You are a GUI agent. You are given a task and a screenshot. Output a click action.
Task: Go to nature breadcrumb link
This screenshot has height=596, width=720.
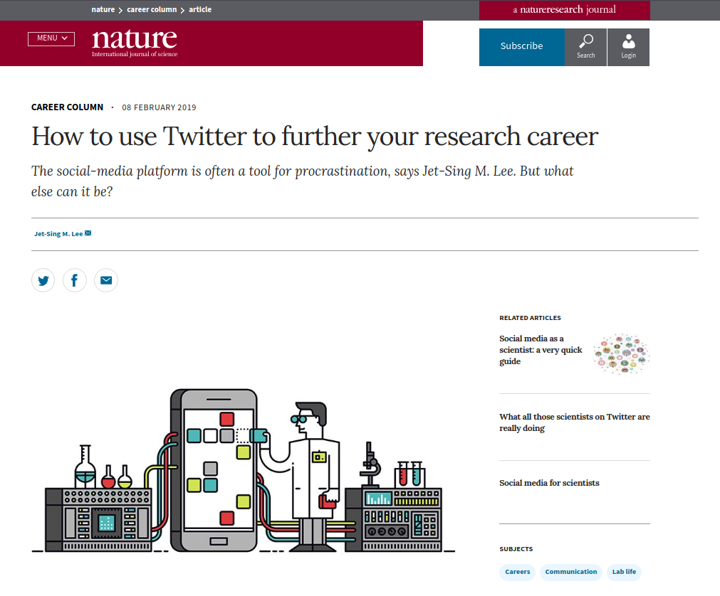point(103,9)
